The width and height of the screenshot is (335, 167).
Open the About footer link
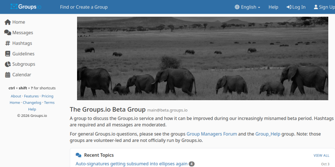(16, 96)
